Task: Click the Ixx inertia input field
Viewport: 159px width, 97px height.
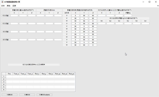Action: point(102,24)
